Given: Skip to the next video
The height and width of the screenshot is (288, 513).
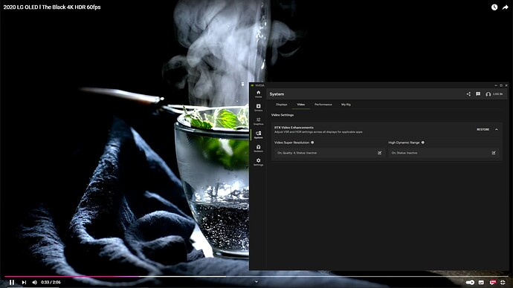Looking at the screenshot, I should (24, 282).
